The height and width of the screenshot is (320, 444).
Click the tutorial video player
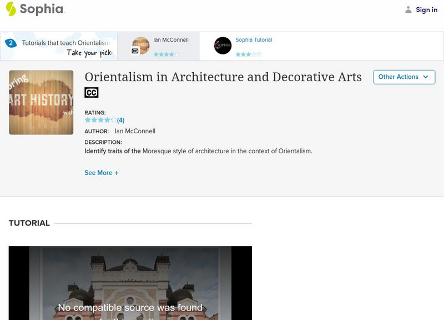(130, 283)
